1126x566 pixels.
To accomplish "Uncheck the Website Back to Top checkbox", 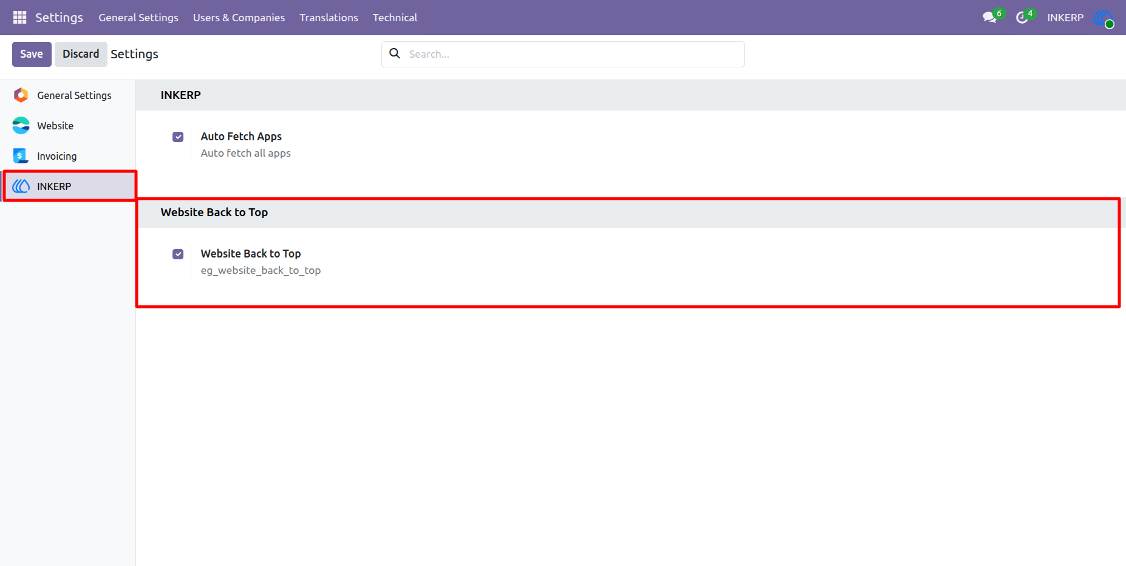I will pos(178,254).
